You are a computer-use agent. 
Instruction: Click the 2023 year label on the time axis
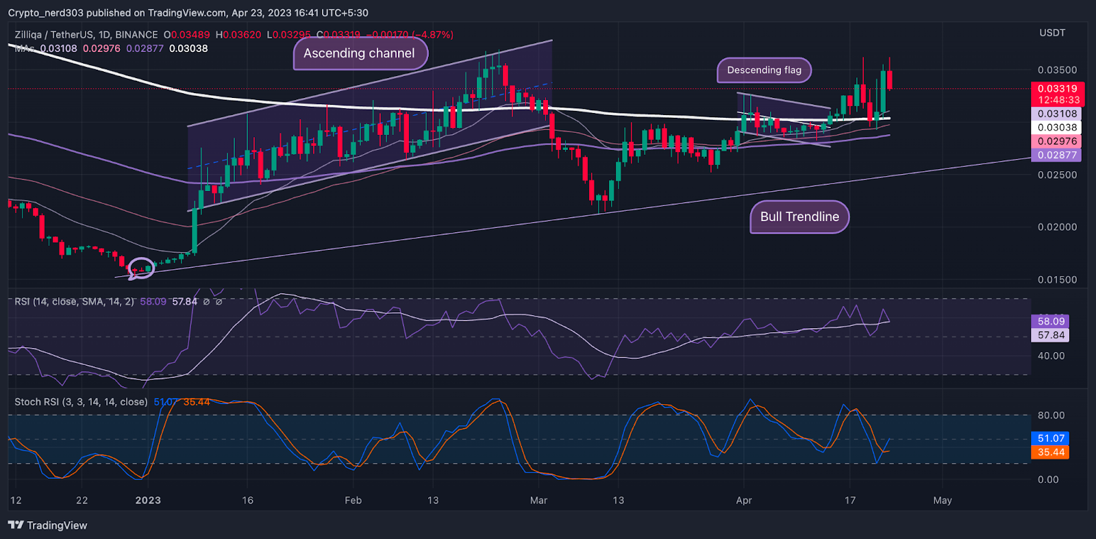pos(148,500)
